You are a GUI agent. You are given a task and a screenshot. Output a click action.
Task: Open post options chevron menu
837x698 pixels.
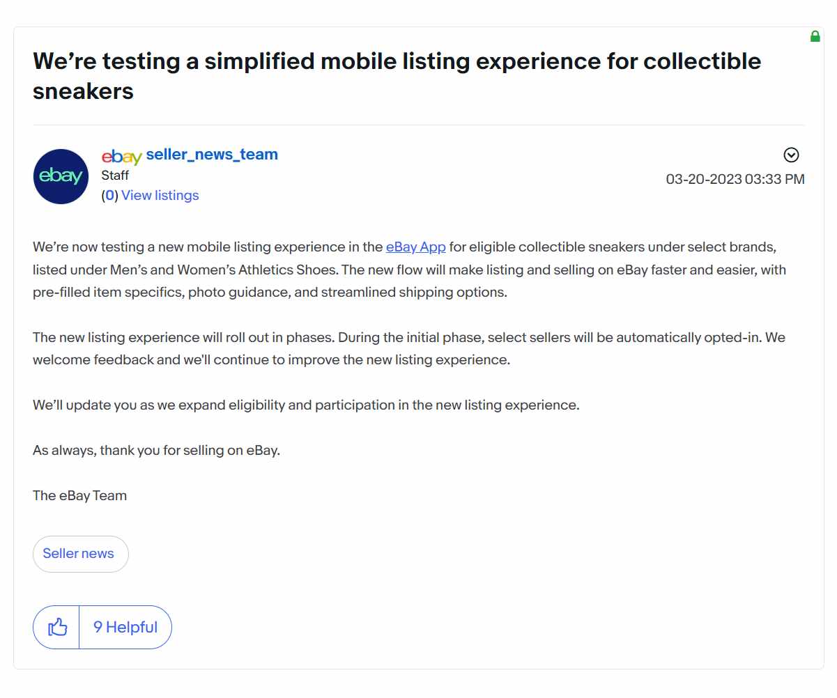(791, 155)
